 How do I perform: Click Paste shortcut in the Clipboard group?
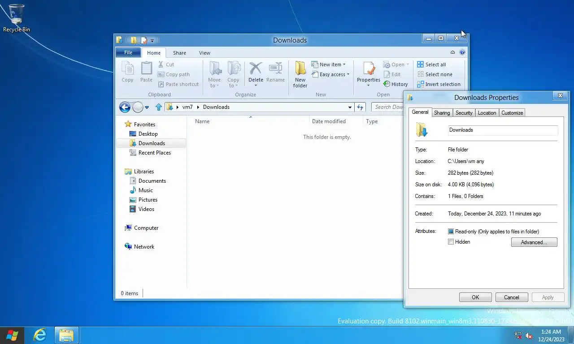[178, 84]
